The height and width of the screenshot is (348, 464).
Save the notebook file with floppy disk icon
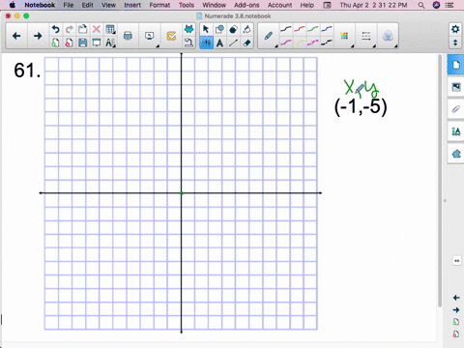coord(83,43)
